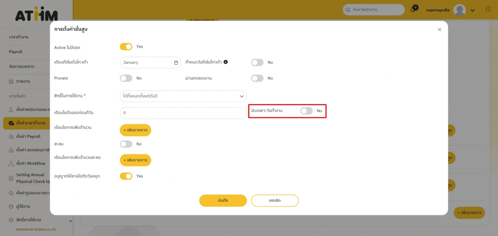Disable the Active ในปีแรก toggle
Screen dimensions: 498x236
point(126,47)
